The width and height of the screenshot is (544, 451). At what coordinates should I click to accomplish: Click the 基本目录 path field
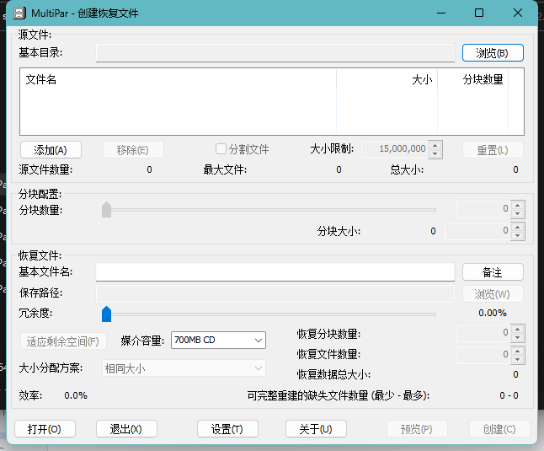(x=275, y=53)
